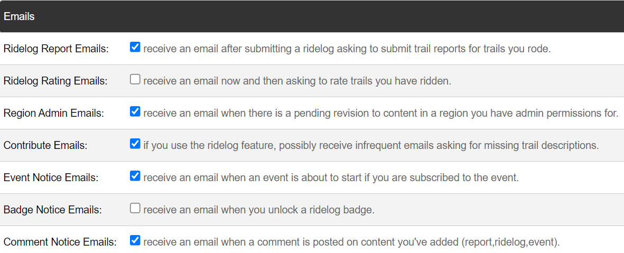Select the "Badge Notice Emails:" label
Screen dimensions: 624x253
(53, 210)
